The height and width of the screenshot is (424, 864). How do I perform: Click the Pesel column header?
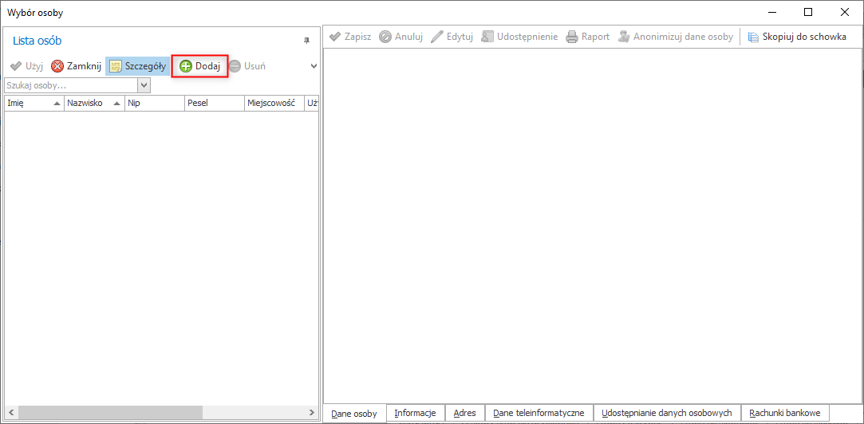(x=215, y=103)
